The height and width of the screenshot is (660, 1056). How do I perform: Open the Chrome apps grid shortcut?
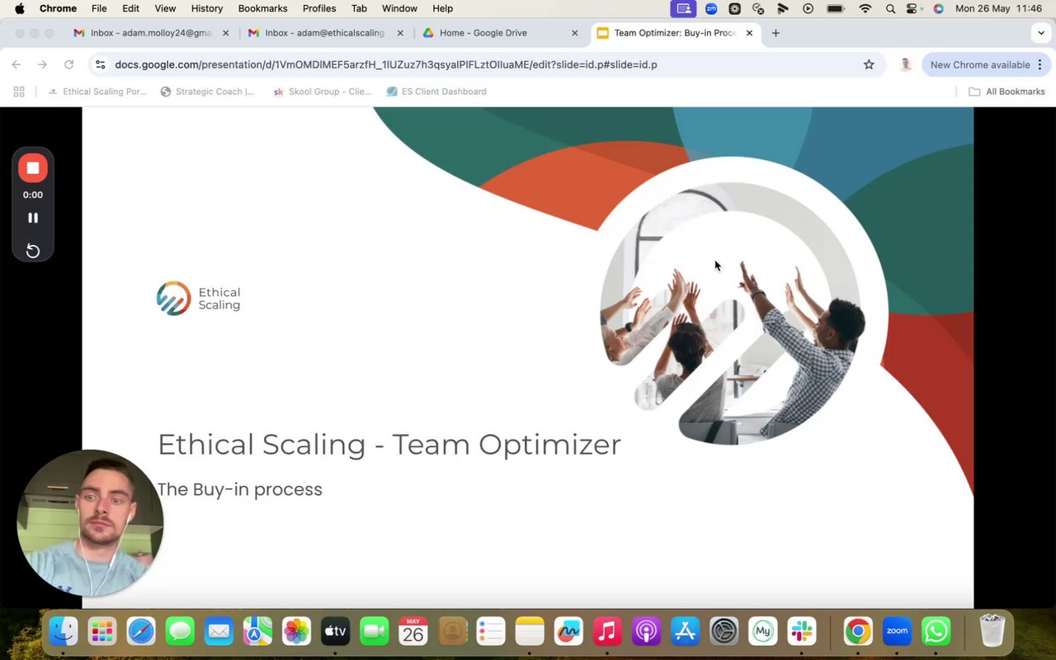point(19,92)
